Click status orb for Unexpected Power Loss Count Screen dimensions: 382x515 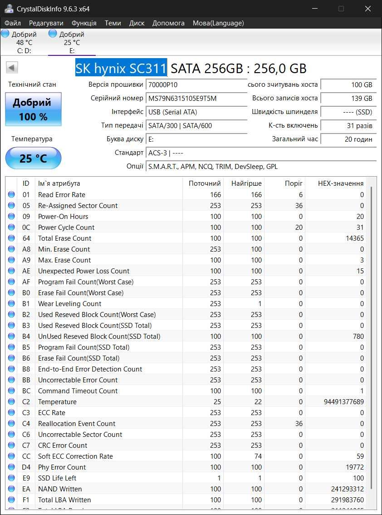click(x=11, y=271)
